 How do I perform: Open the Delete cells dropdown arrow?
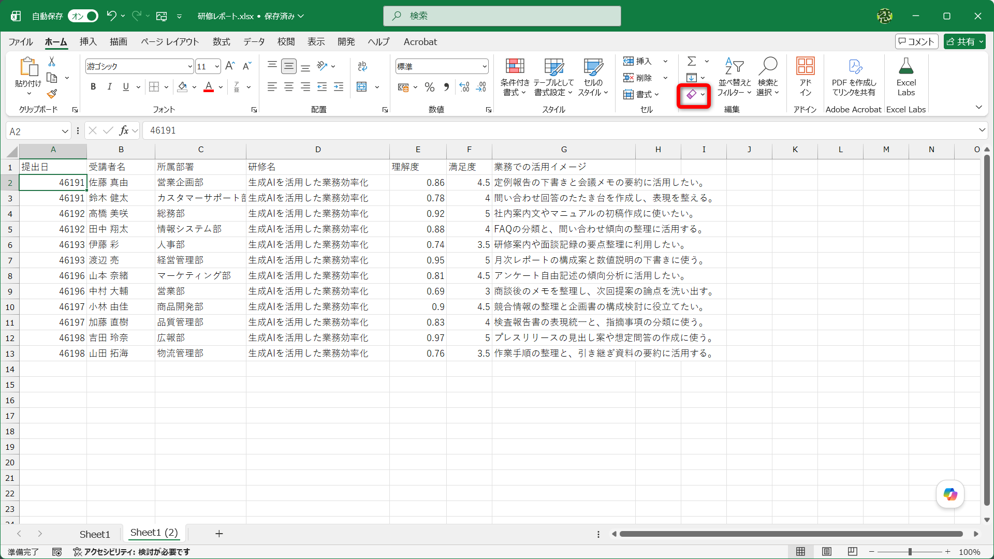(x=665, y=78)
